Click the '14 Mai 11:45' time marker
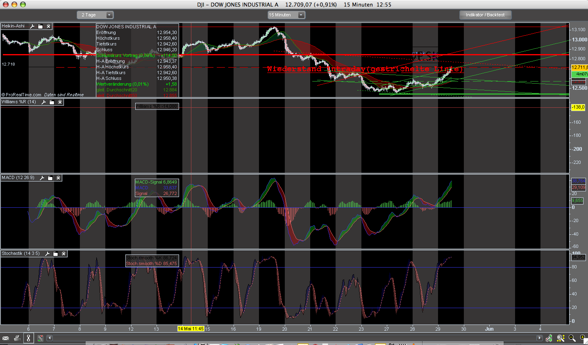 coord(191,329)
